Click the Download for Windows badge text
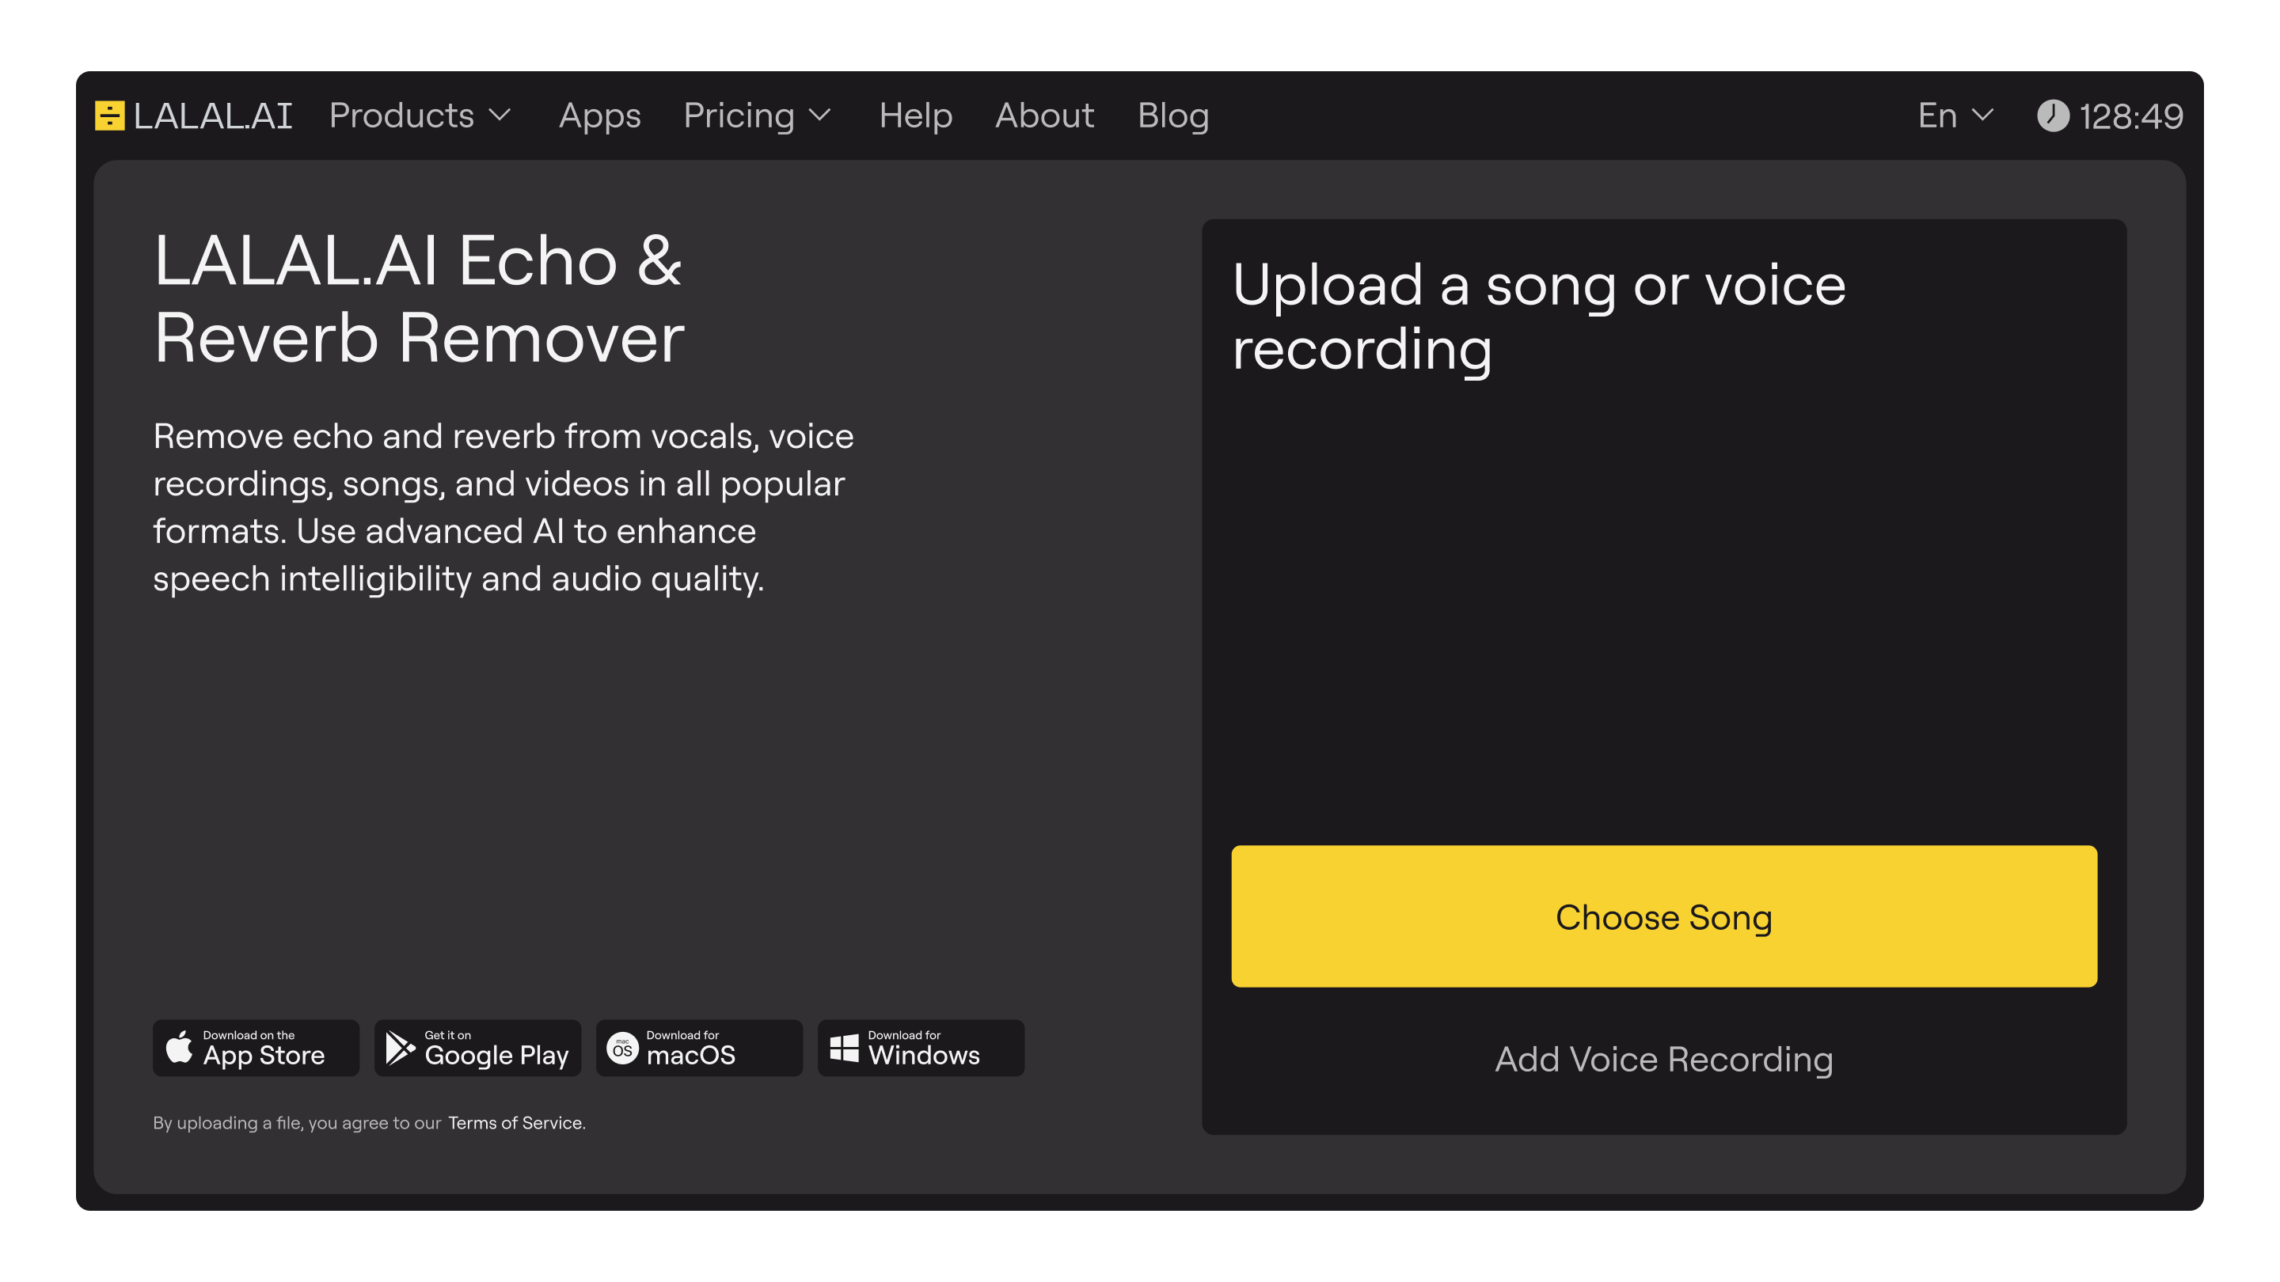 [x=923, y=1049]
